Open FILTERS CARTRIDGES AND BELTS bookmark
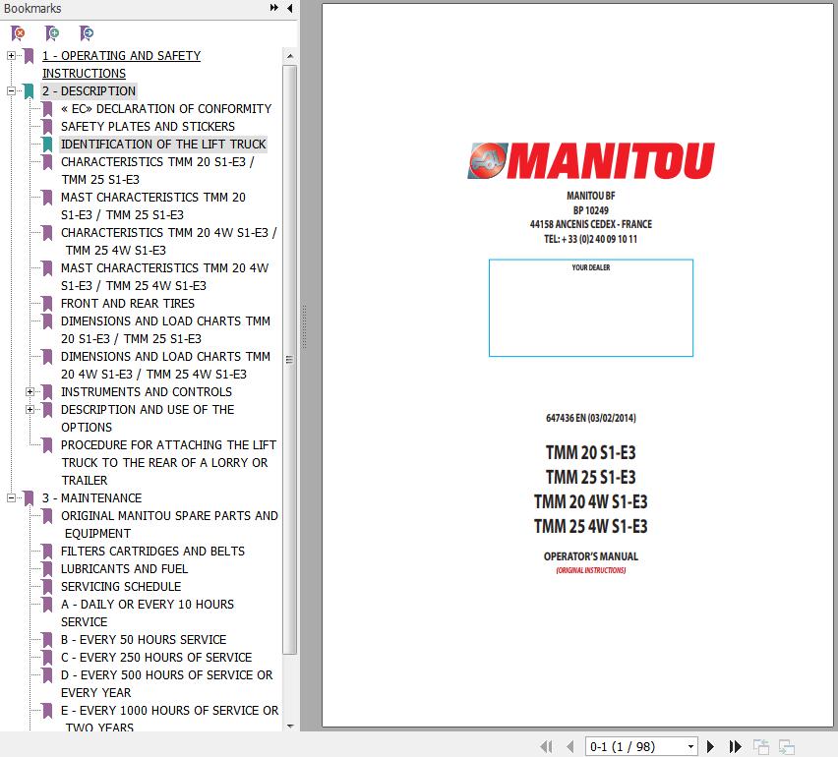This screenshot has width=838, height=757. (x=152, y=552)
